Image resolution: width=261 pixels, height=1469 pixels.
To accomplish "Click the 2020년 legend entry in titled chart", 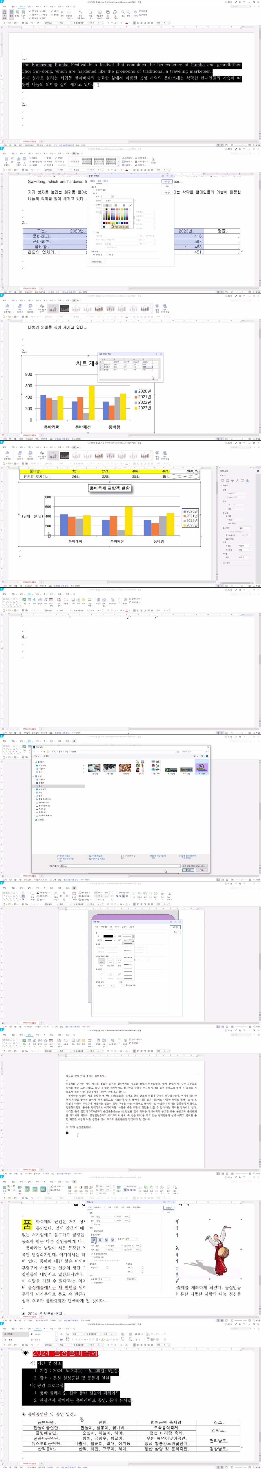I will (191, 511).
